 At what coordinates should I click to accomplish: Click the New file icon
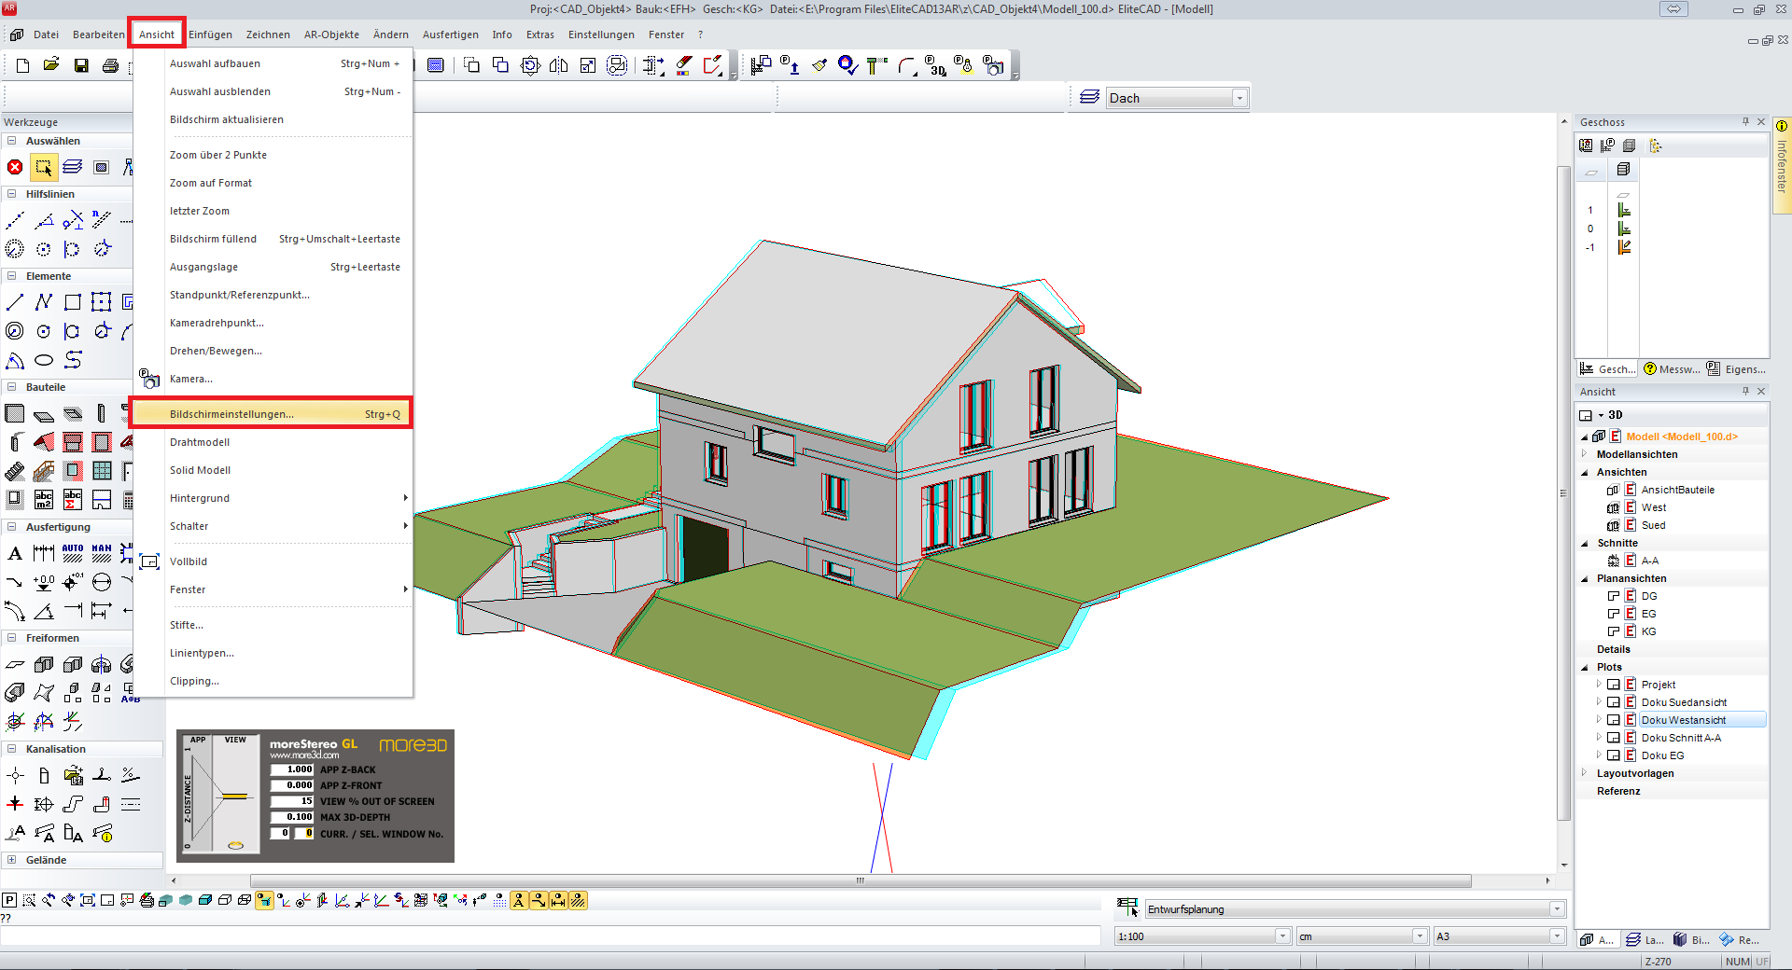[x=23, y=65]
